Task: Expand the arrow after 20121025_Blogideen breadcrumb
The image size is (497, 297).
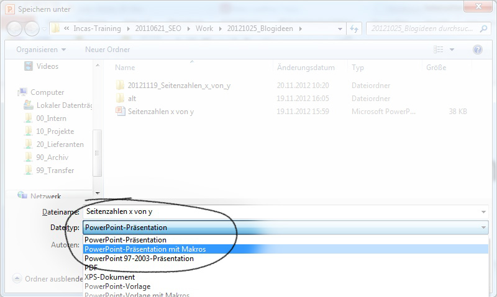Action: pyautogui.click(x=301, y=29)
